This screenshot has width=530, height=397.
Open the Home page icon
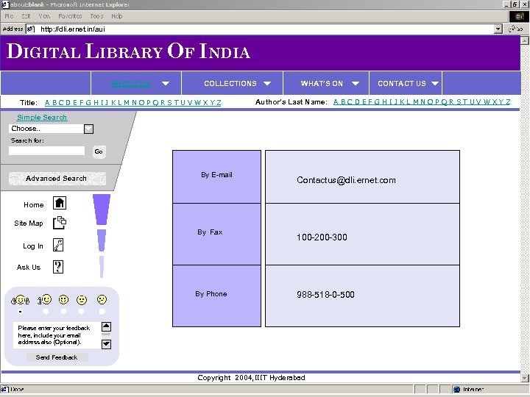click(x=60, y=203)
